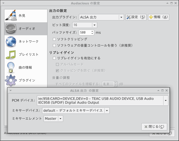Open the 出力プラグイン ALSA 出力 dropdown
This screenshot has height=141, width=179.
tap(101, 17)
